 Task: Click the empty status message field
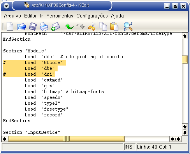(62, 147)
